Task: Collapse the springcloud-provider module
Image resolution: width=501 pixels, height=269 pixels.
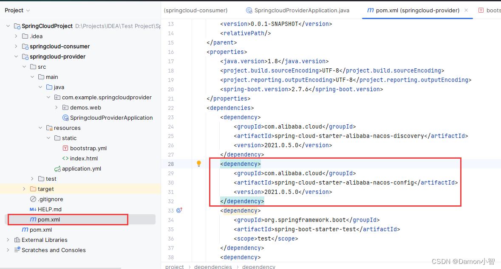Action: (x=16, y=56)
